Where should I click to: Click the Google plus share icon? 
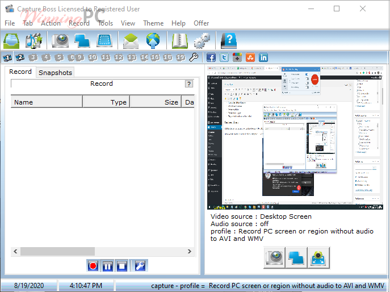237,57
